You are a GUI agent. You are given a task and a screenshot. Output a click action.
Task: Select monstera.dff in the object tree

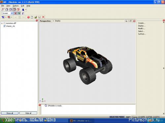[11, 23]
